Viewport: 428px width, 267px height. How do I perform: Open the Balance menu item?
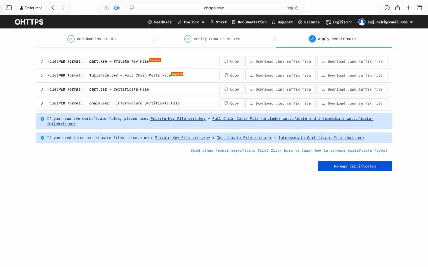click(x=309, y=22)
